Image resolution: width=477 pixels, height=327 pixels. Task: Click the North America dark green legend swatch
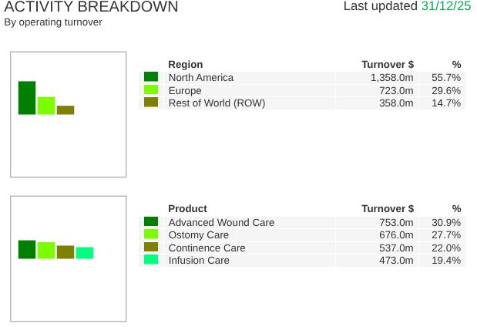[x=151, y=77]
